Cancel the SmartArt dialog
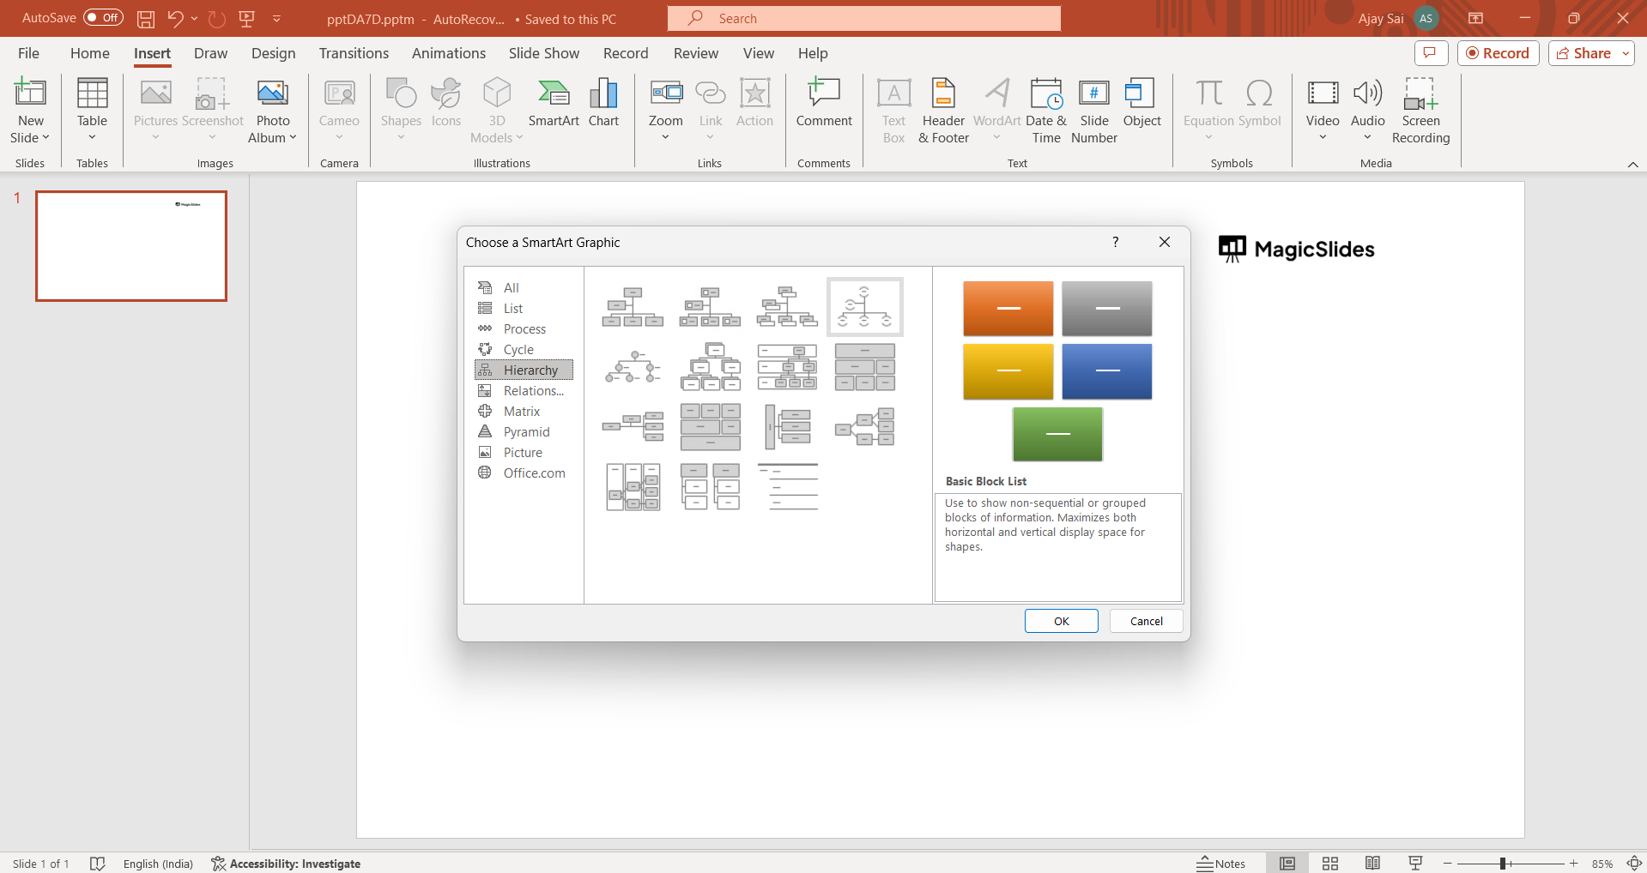1647x873 pixels. click(1146, 621)
